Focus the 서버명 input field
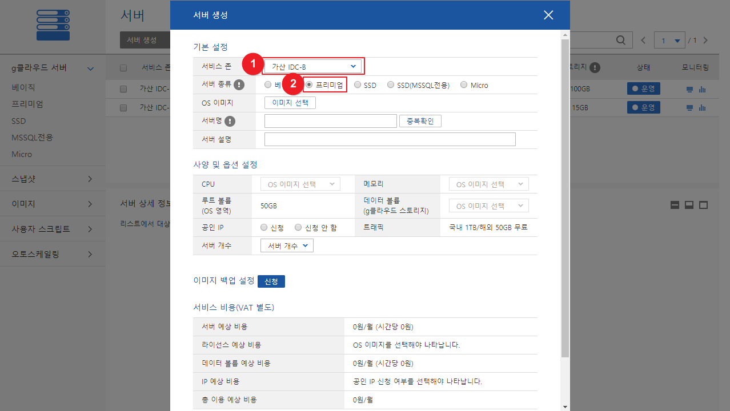This screenshot has width=730, height=411. [x=331, y=121]
